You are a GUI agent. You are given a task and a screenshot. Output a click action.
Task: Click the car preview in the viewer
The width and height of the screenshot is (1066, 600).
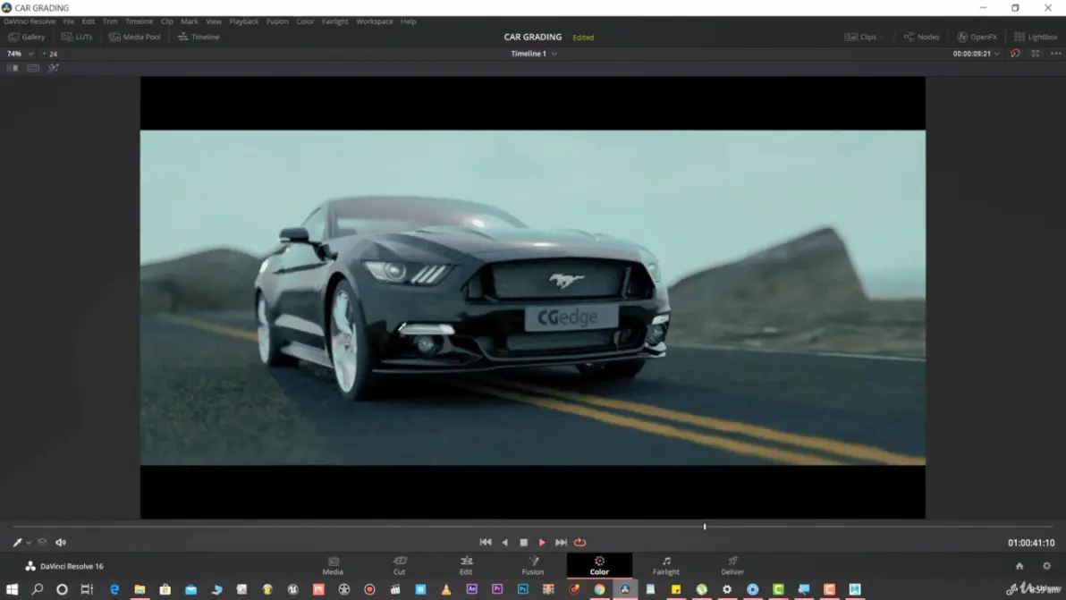532,298
